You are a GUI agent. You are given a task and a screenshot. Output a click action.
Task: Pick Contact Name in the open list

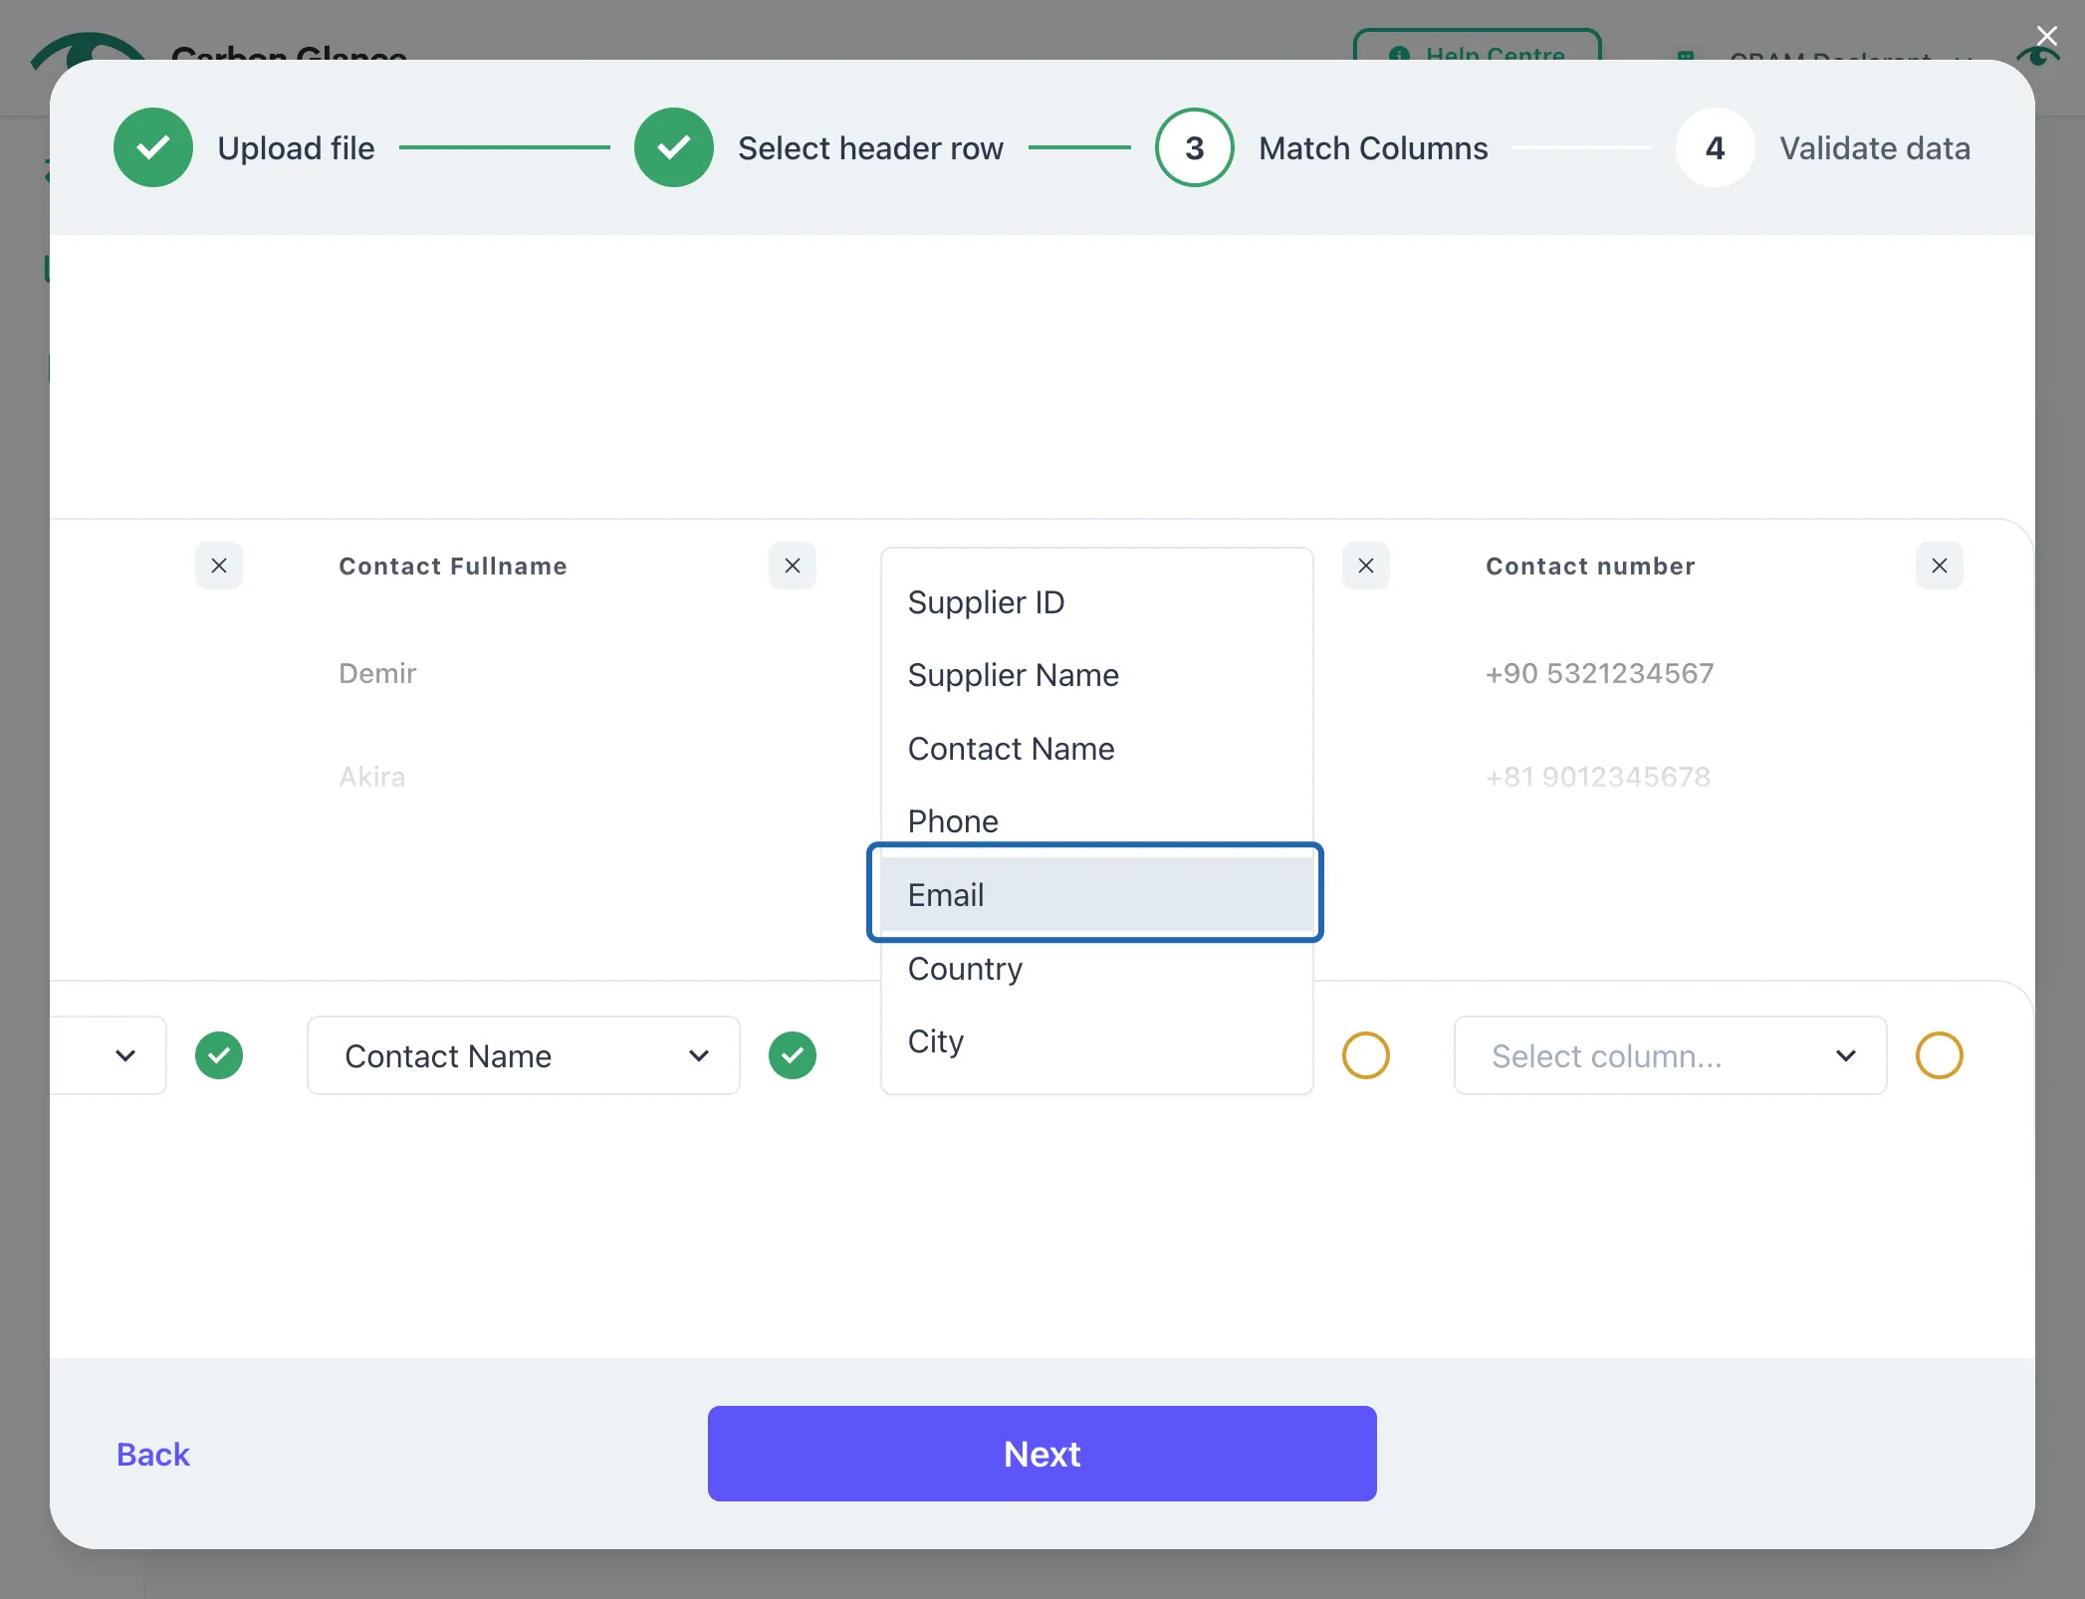(1097, 749)
